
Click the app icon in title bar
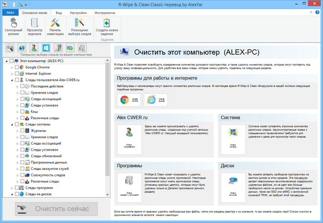pyautogui.click(x=5, y=5)
